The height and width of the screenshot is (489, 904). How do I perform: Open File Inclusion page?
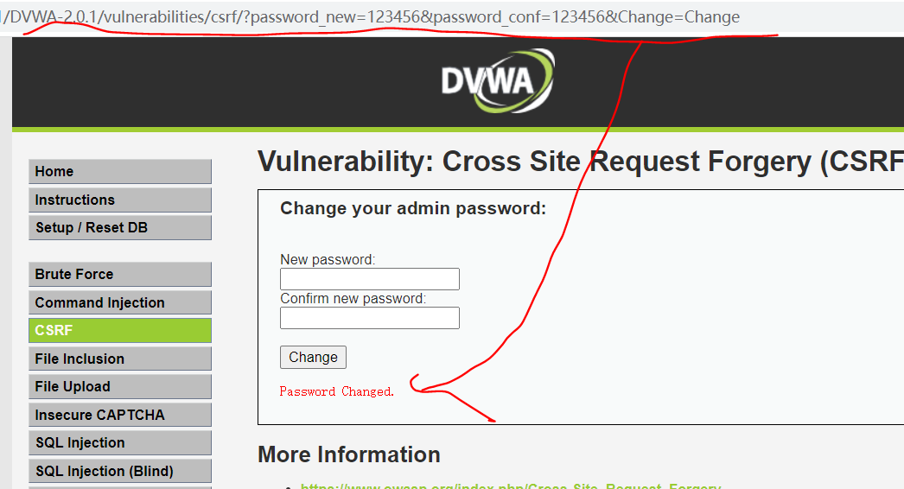120,359
